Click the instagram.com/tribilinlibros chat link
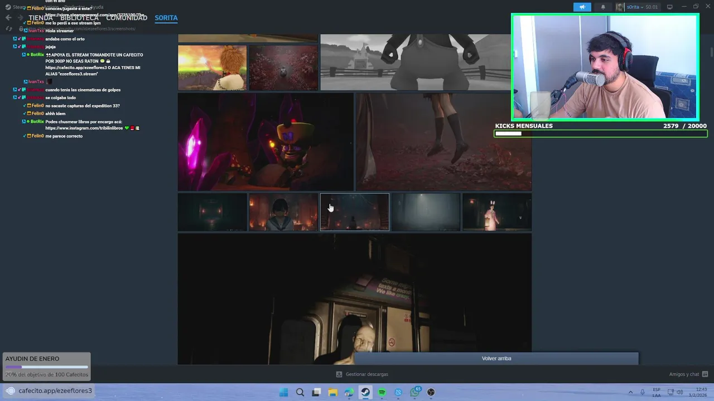The image size is (714, 401). coord(84,128)
